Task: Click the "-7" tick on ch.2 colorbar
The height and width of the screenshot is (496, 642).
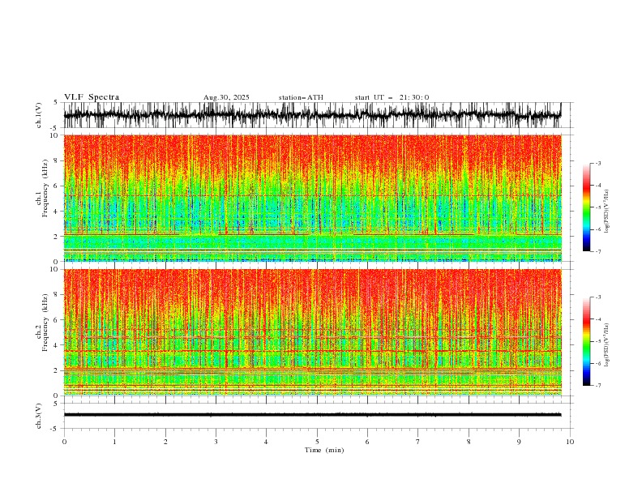Action: 598,385
